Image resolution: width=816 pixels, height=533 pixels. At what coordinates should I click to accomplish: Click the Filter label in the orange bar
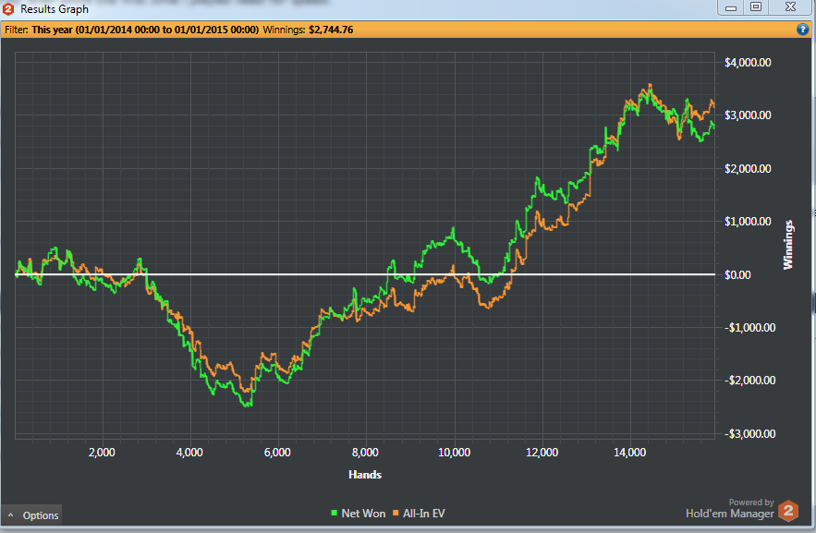[16, 30]
